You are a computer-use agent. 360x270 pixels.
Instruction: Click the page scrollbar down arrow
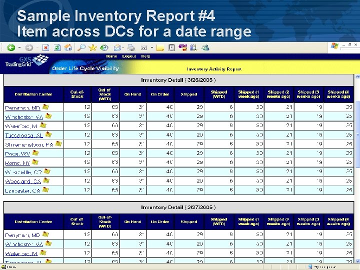pyautogui.click(x=357, y=261)
